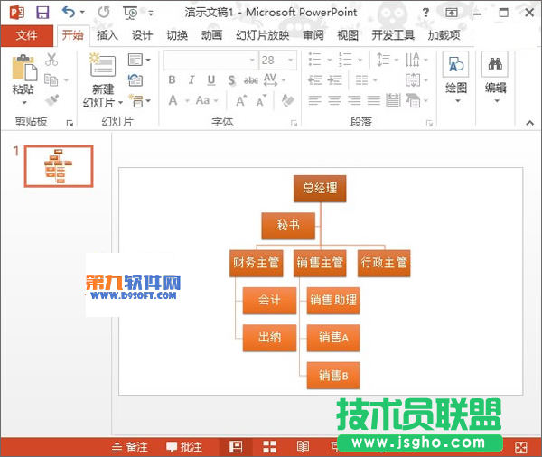The width and height of the screenshot is (542, 457).
Task: Open the Font dialog launcher
Action: pos(294,123)
